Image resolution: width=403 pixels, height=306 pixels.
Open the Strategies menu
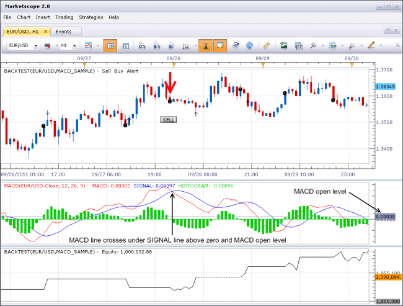(x=91, y=17)
